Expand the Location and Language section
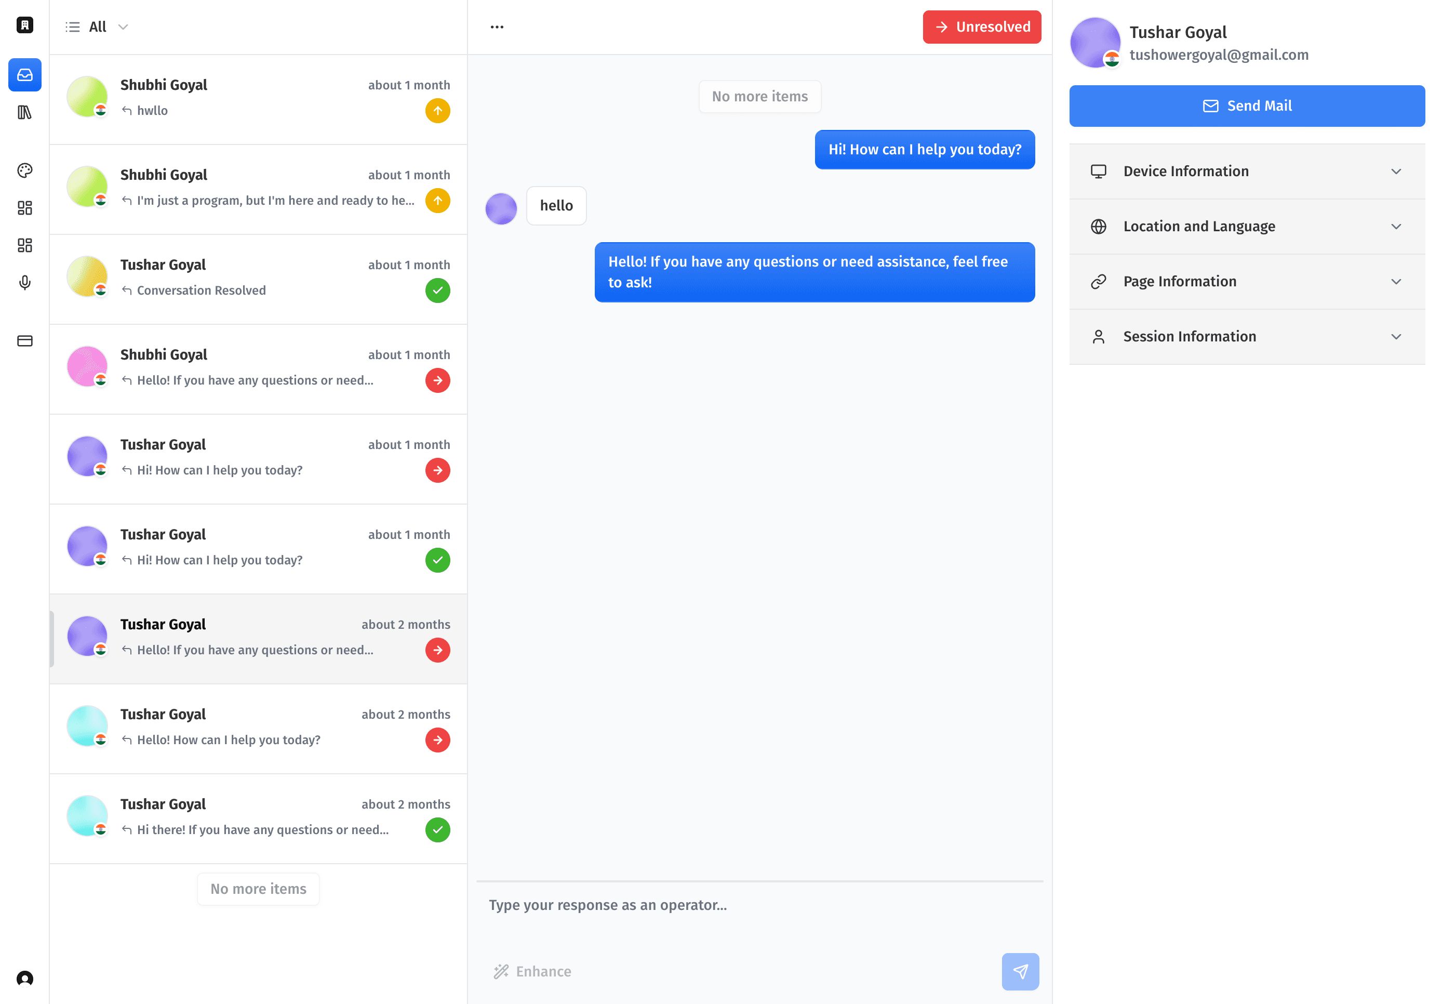 click(x=1247, y=226)
